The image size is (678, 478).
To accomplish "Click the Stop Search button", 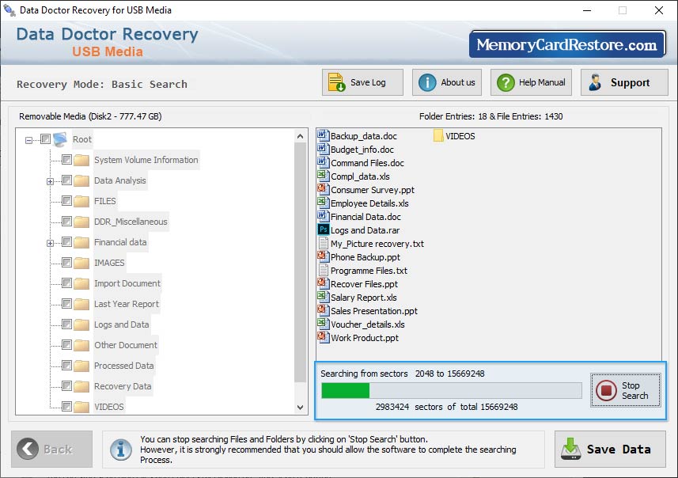I will coord(626,390).
